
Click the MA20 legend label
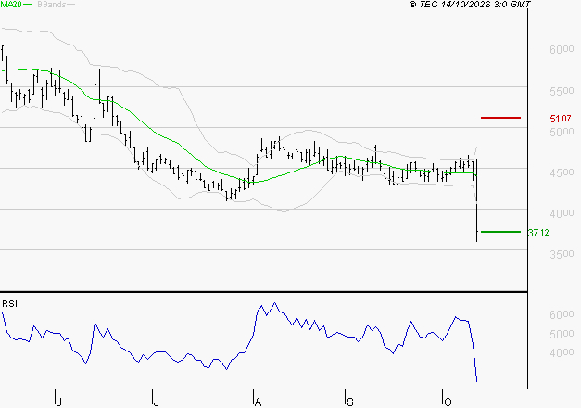(11, 5)
